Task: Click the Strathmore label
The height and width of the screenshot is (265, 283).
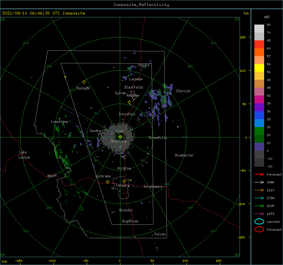Action: pyautogui.click(x=153, y=187)
